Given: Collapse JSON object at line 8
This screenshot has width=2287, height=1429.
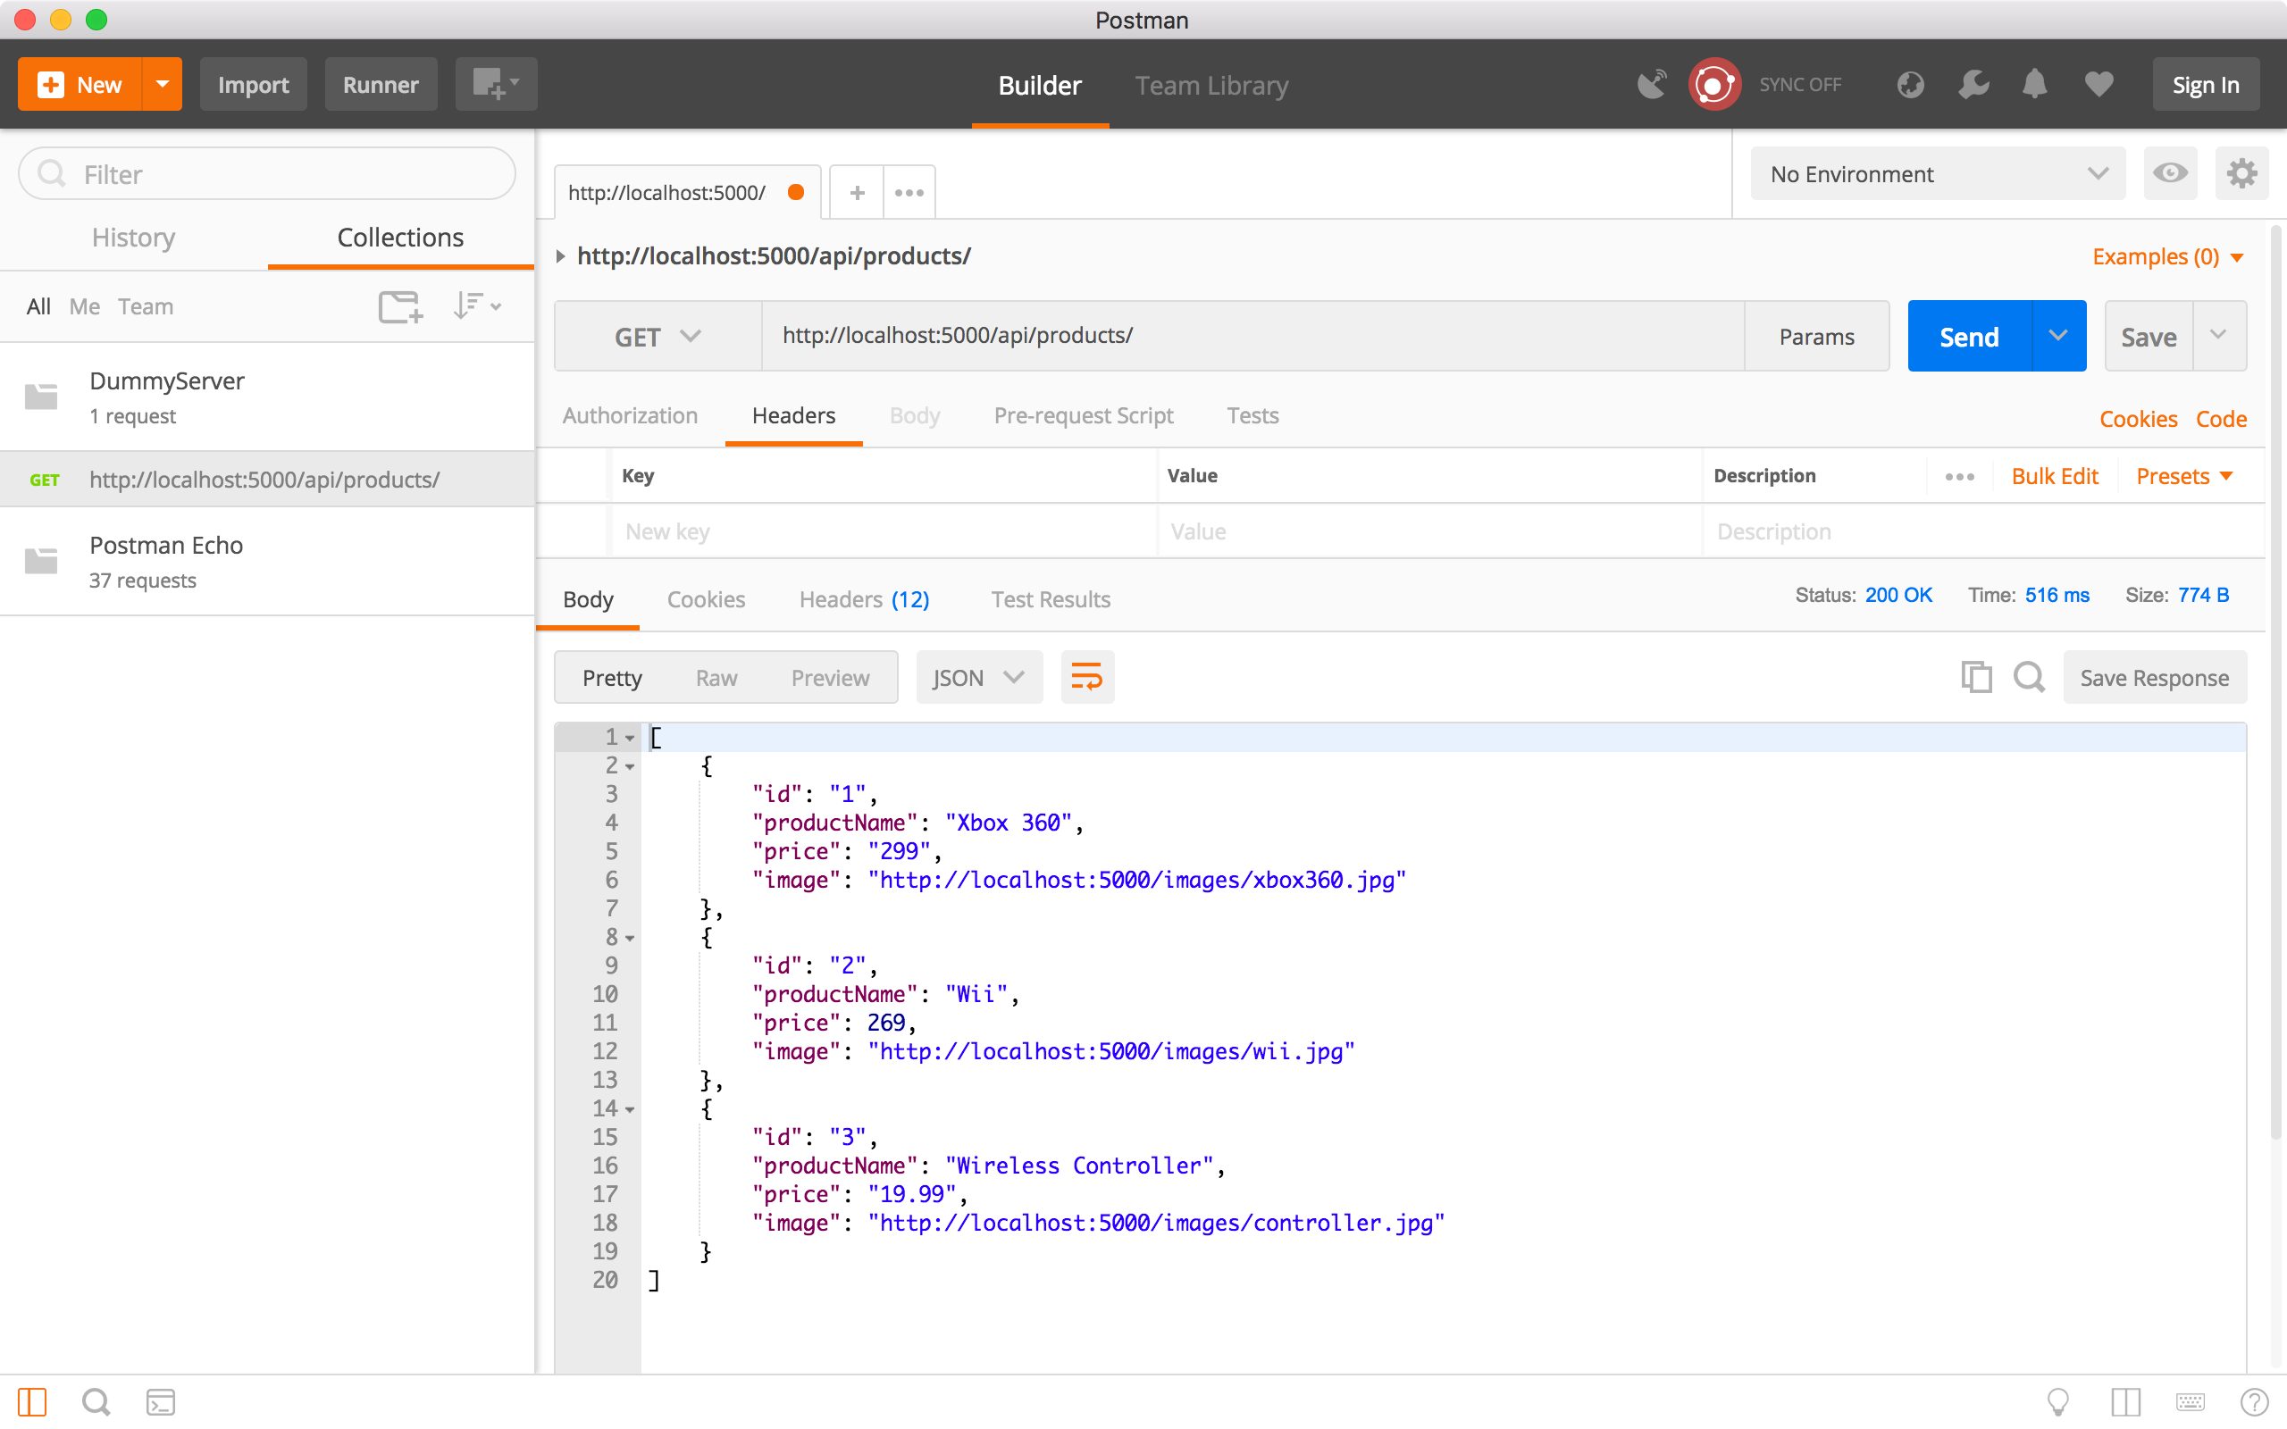Looking at the screenshot, I should [630, 939].
